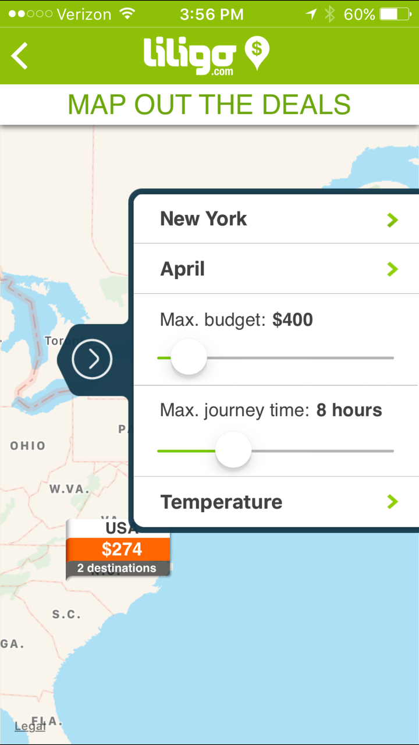Open the New York departure selector
Screen dimensions: 419x745
click(x=204, y=219)
